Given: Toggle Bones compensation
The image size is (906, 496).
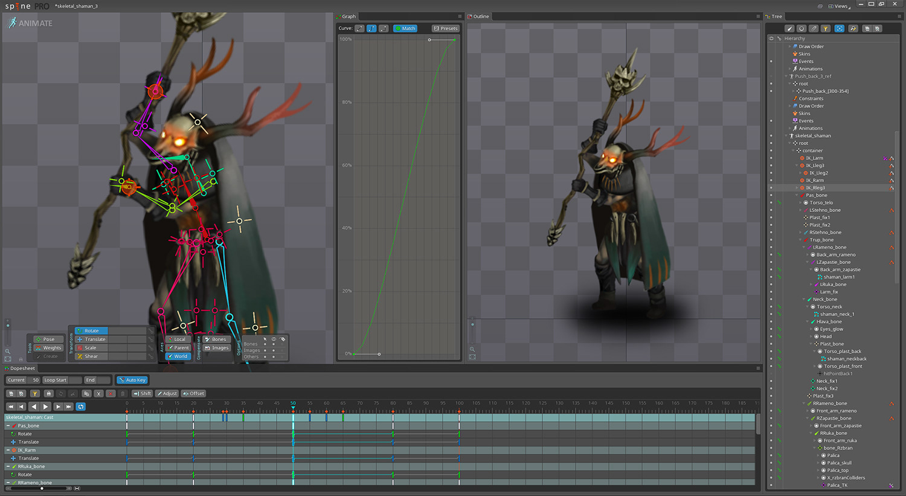Looking at the screenshot, I should [x=216, y=339].
